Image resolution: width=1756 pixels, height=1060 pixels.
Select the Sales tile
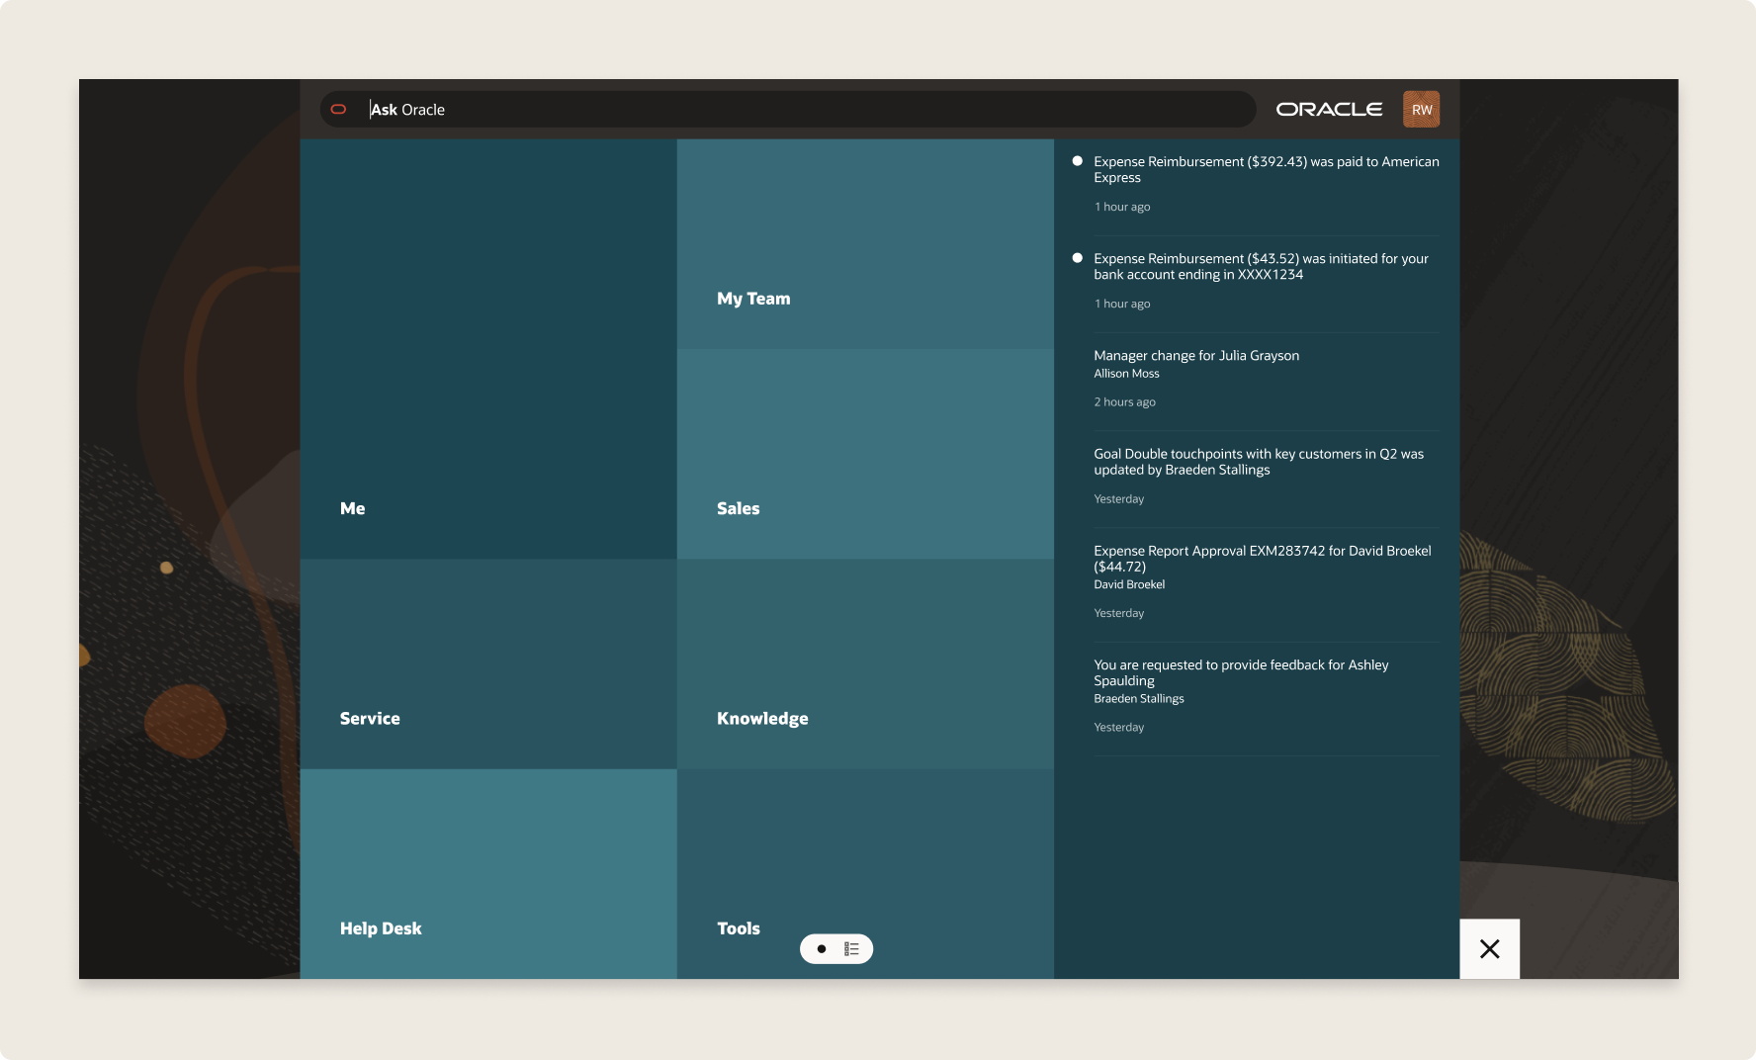click(x=865, y=454)
